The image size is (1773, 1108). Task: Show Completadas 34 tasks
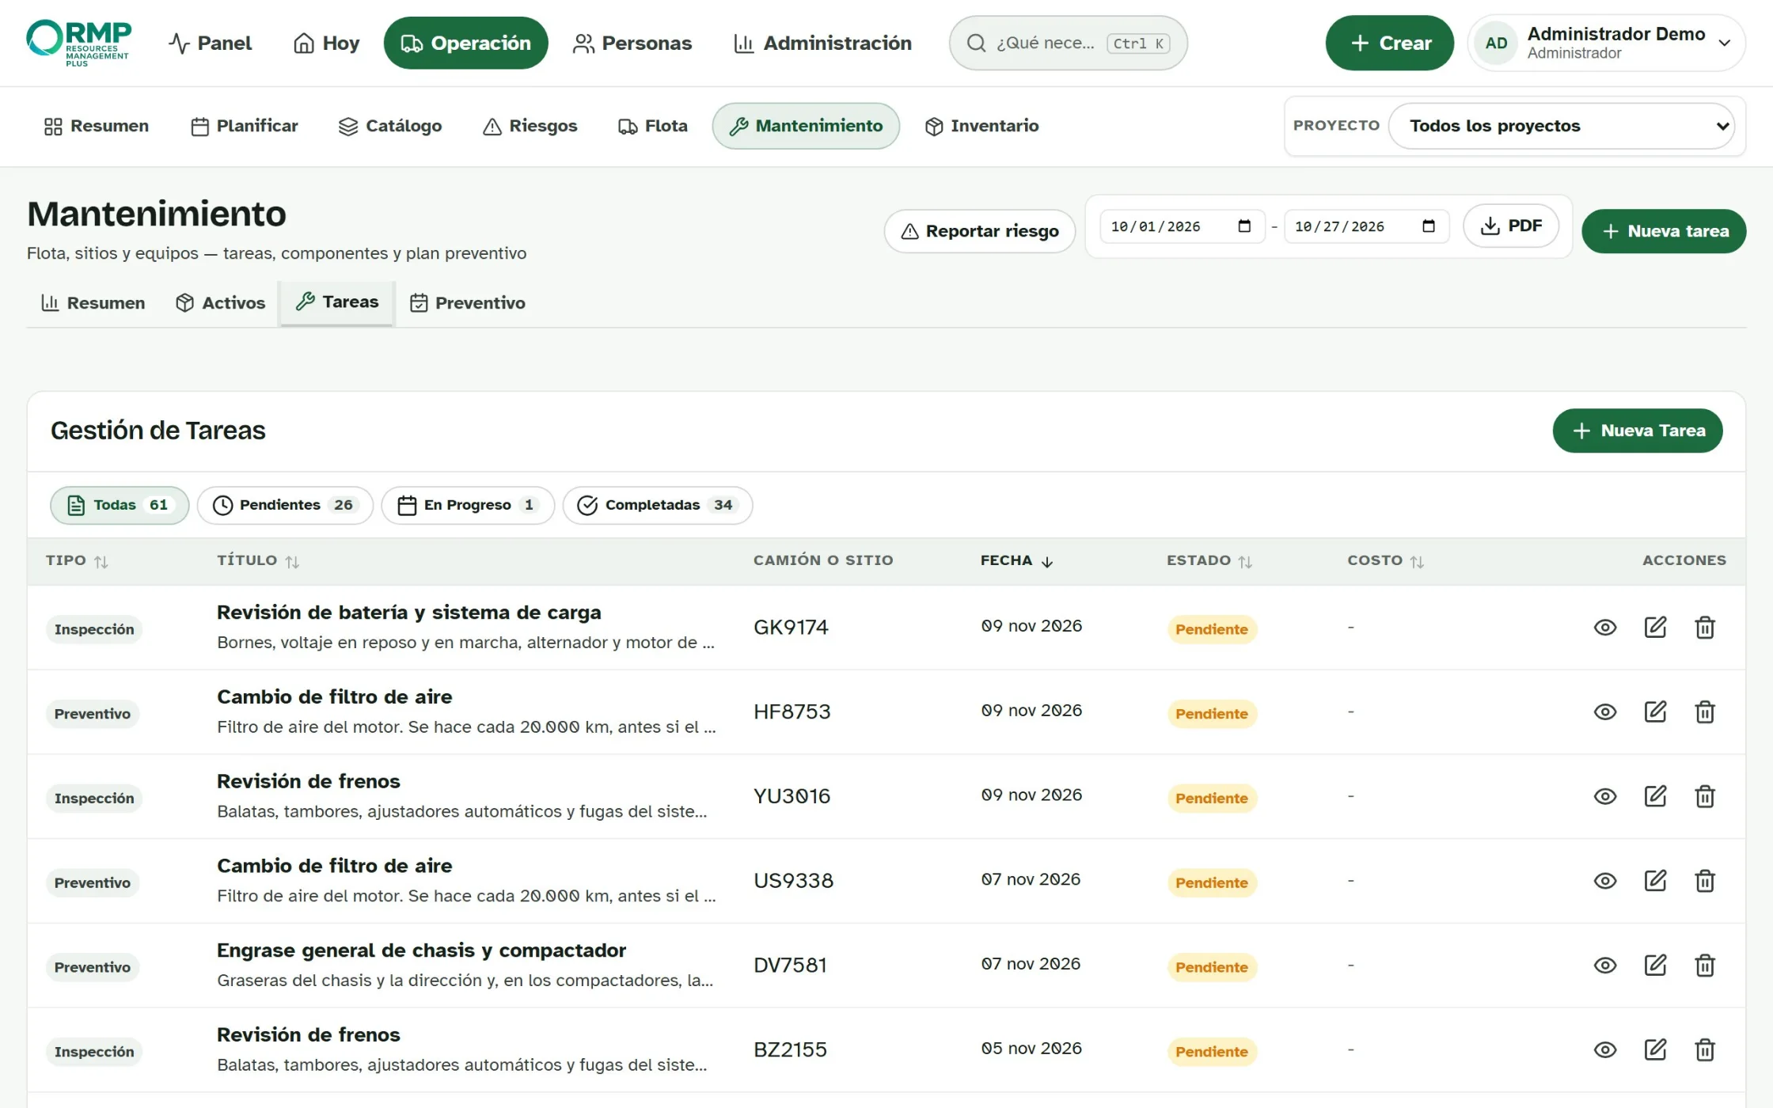pyautogui.click(x=657, y=505)
